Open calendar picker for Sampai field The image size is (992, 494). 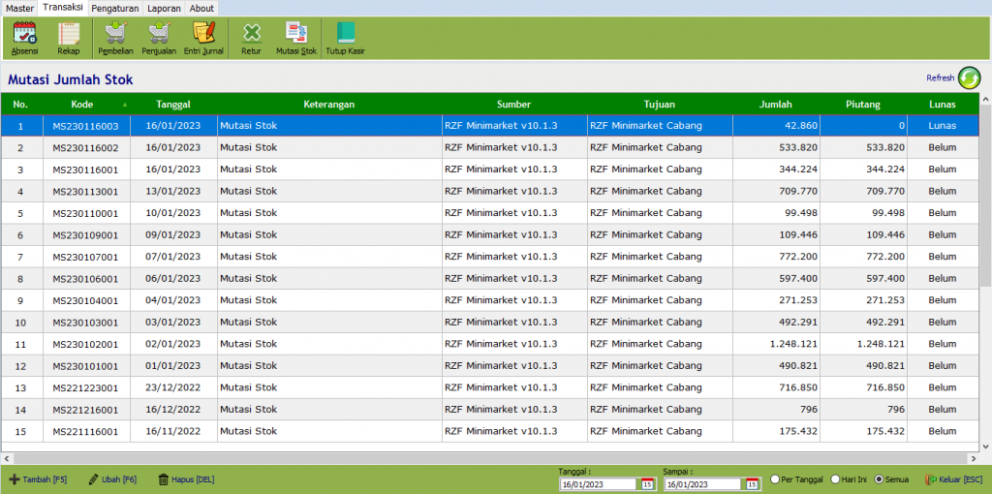click(x=752, y=484)
